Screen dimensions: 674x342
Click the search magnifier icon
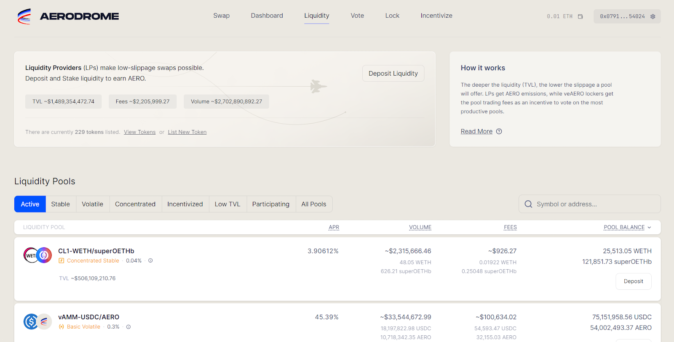tap(528, 204)
